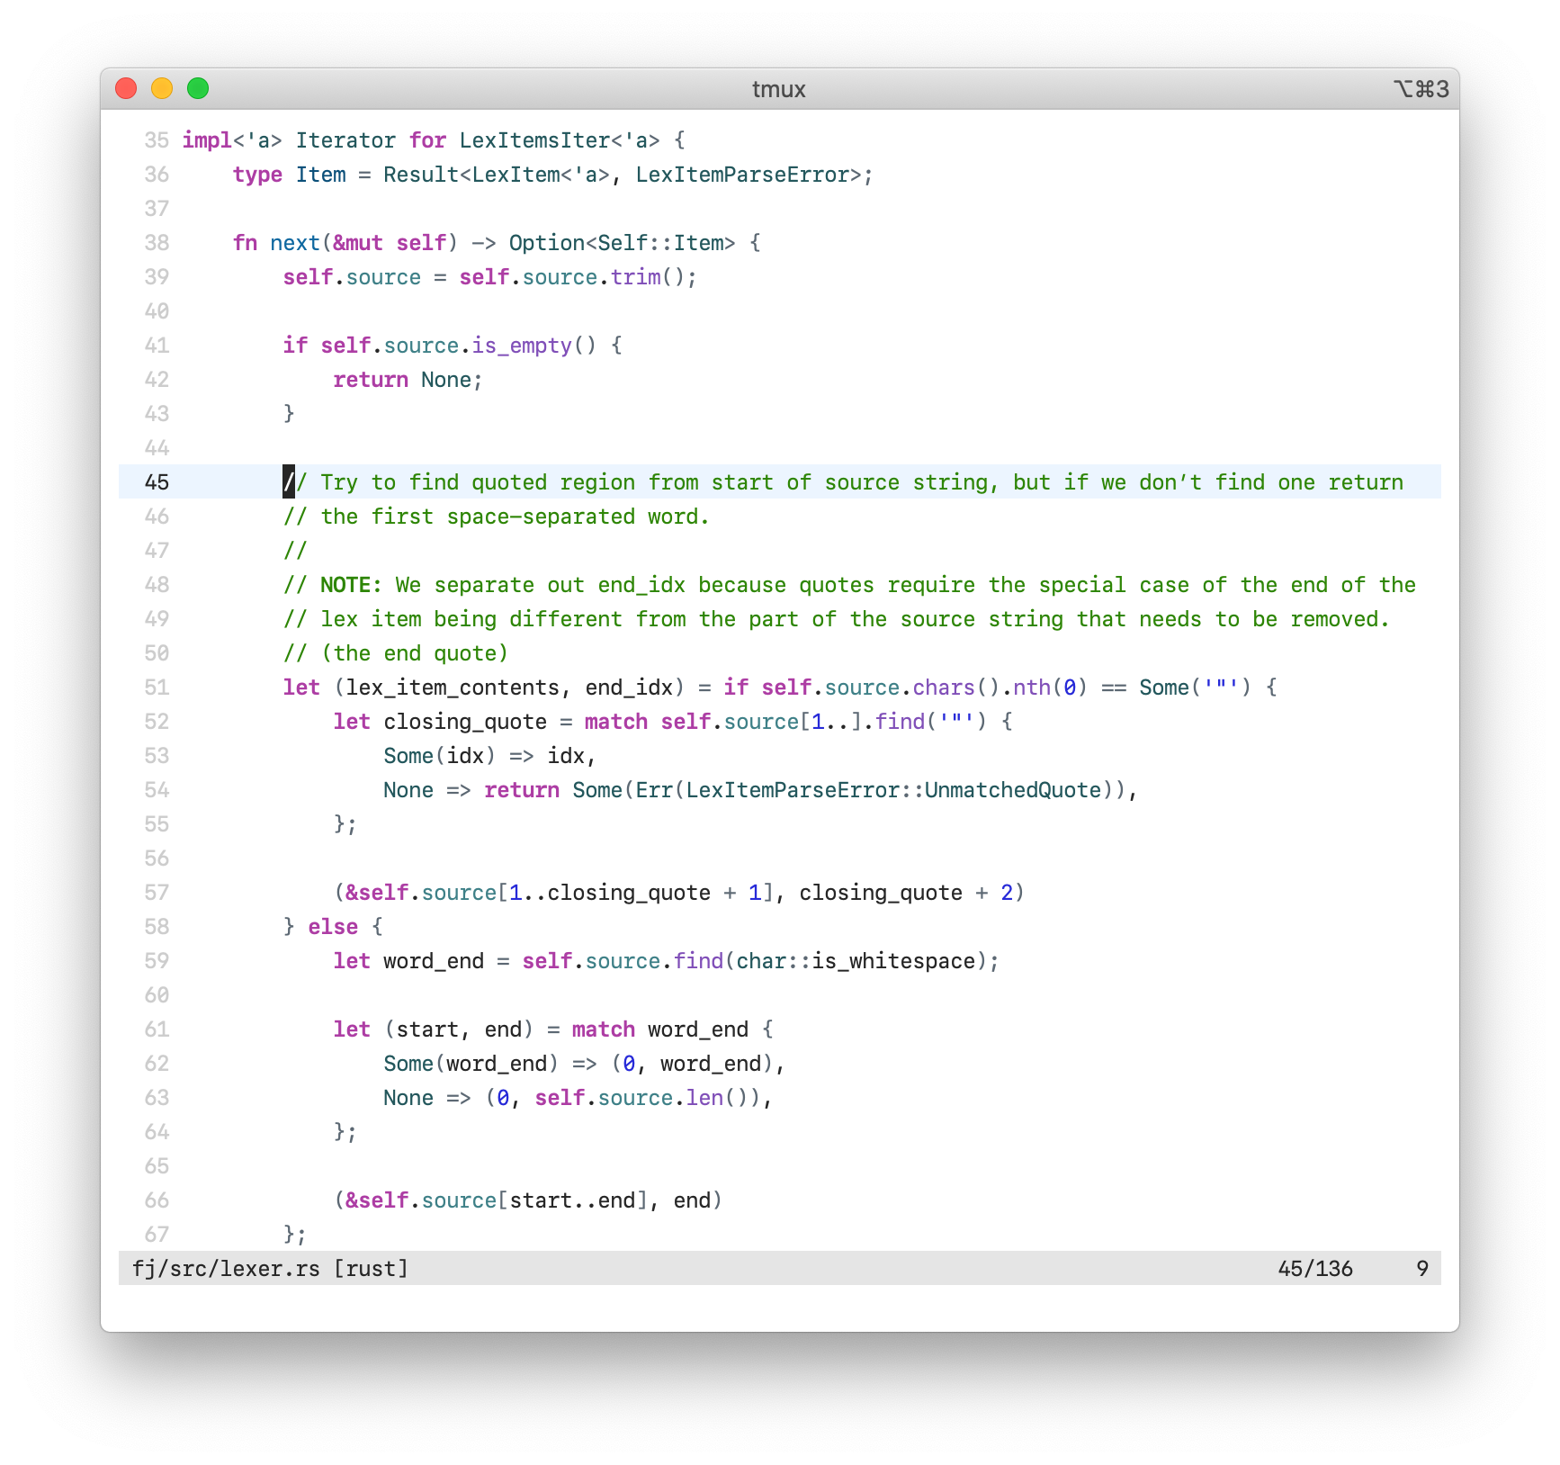Click line number 61 in the gutter
1560x1465 pixels.
(157, 1029)
